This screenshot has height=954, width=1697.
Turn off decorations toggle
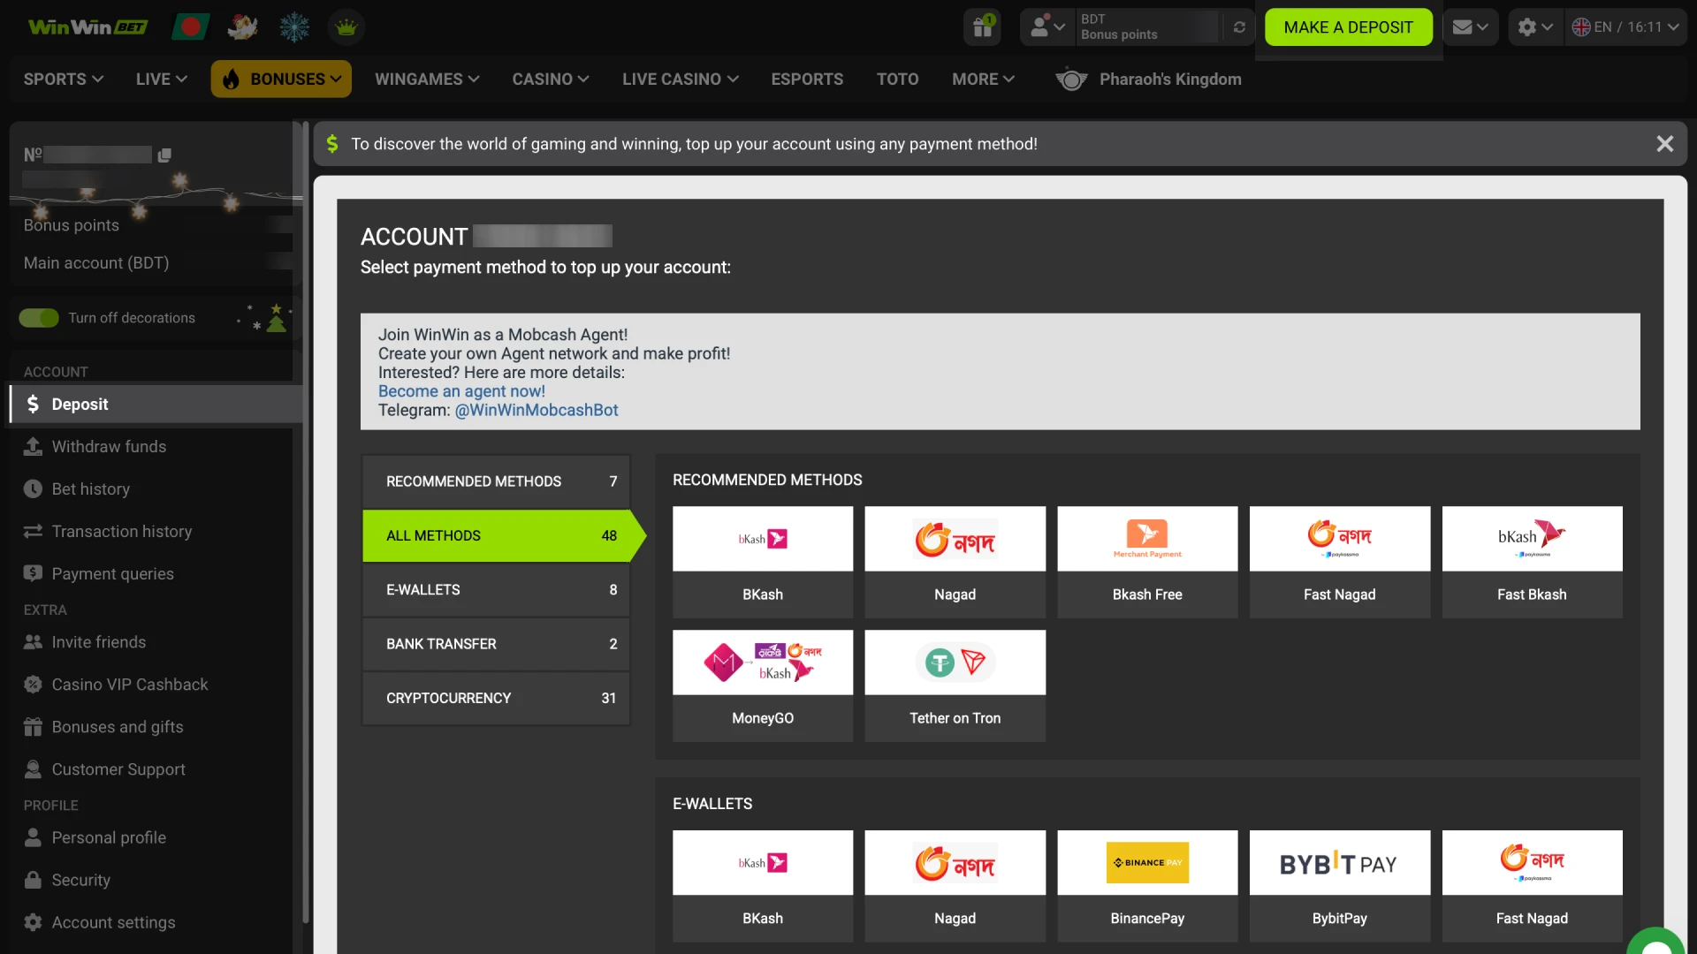click(39, 317)
